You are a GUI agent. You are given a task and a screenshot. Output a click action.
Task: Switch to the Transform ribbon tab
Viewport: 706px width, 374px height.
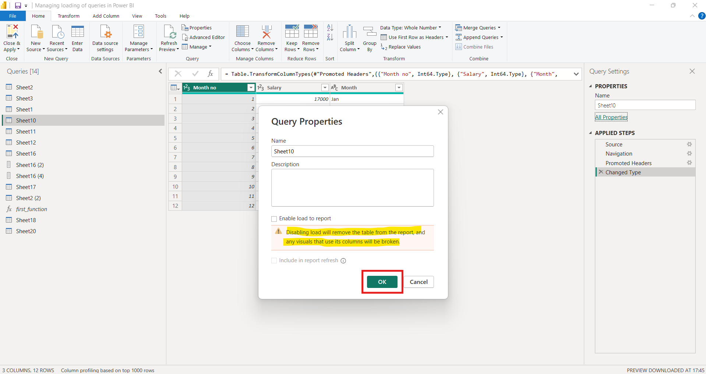click(68, 16)
